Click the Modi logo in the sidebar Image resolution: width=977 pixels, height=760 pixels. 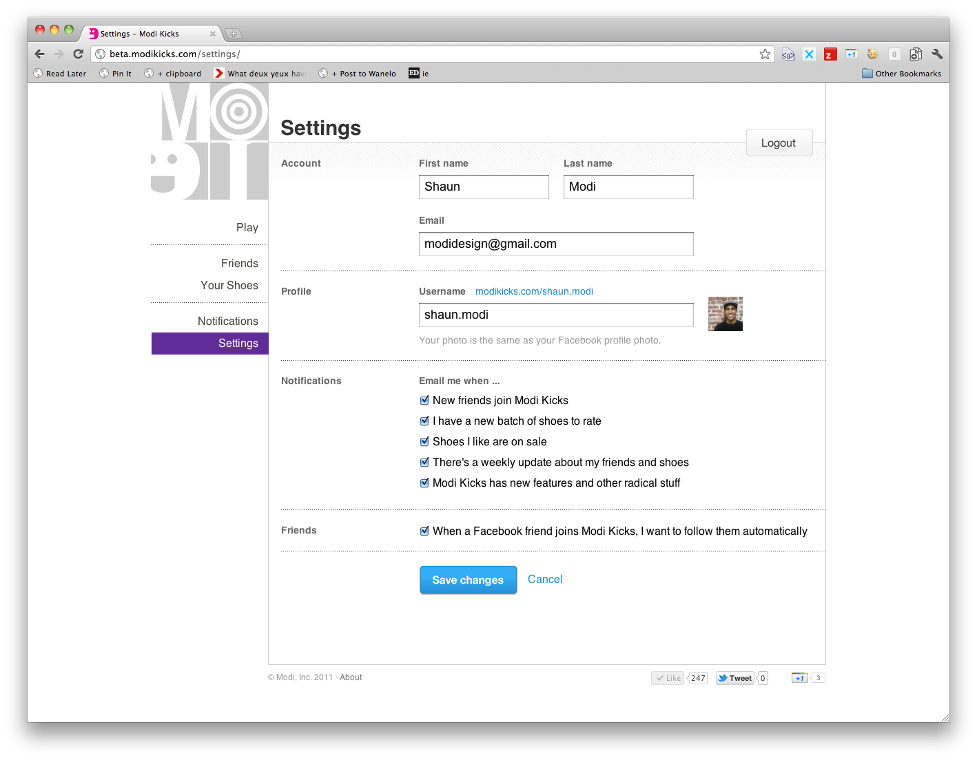click(x=209, y=141)
